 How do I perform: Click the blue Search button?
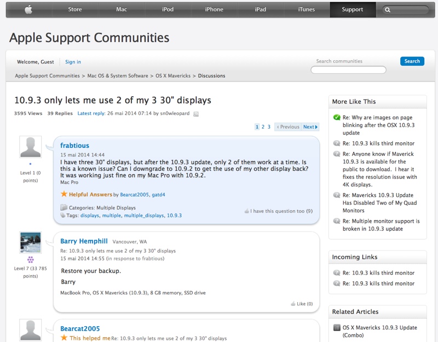tap(412, 61)
